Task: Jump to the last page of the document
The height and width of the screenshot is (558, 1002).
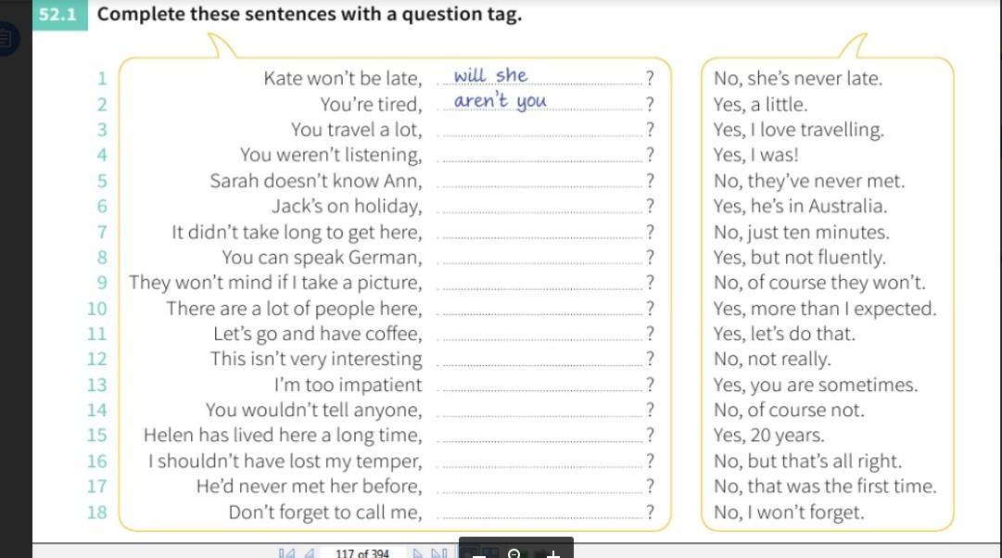Action: (x=439, y=553)
